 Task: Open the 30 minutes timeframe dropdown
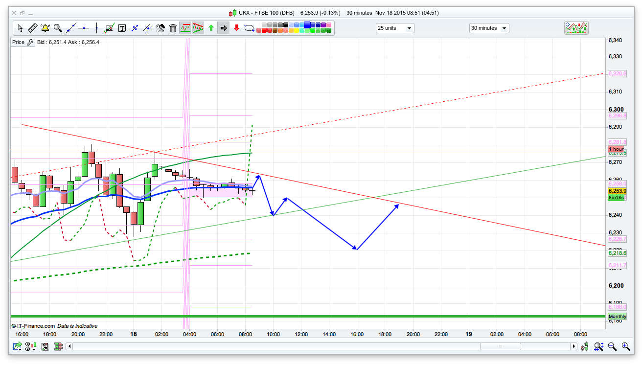pyautogui.click(x=488, y=28)
